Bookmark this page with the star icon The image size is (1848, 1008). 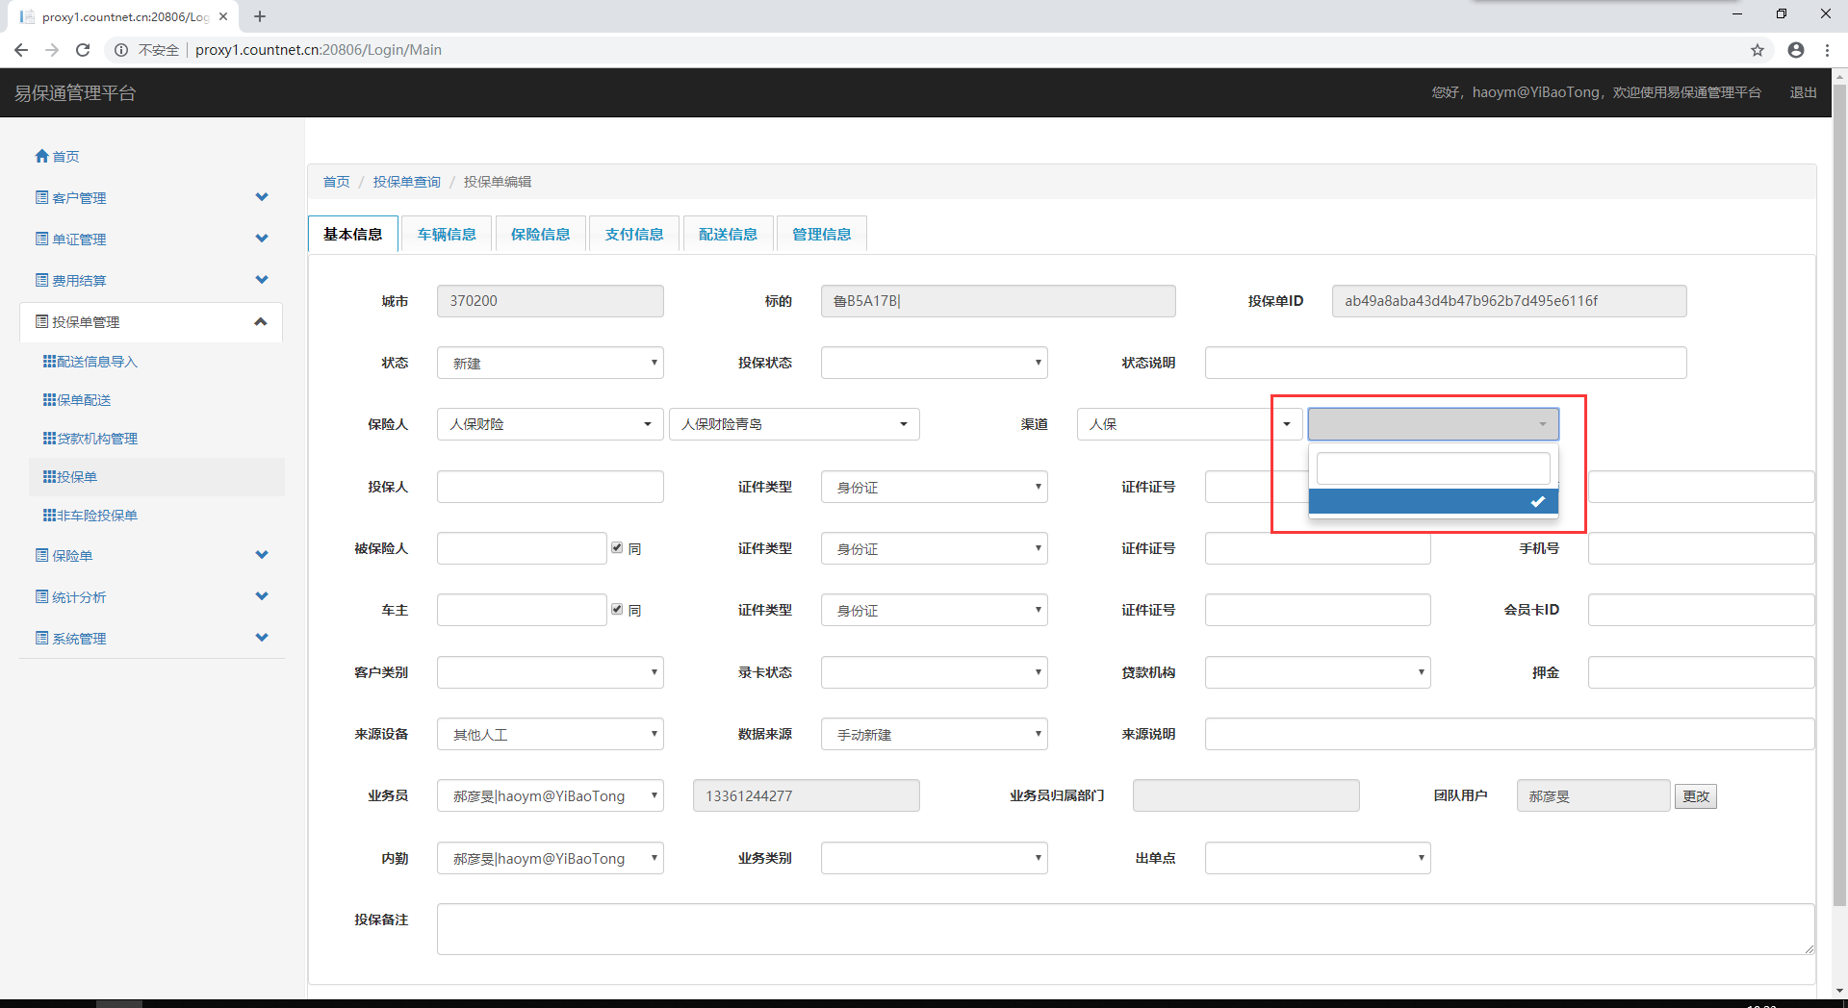pyautogui.click(x=1758, y=50)
